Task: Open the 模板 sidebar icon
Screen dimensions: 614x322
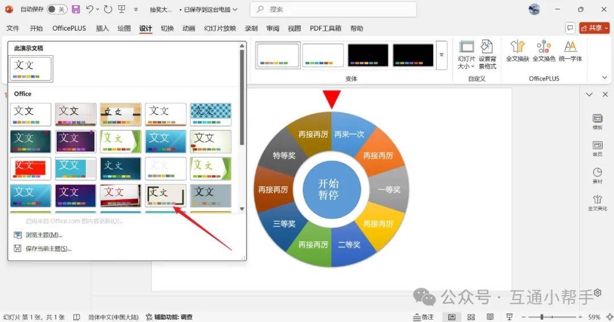Action: click(x=598, y=121)
